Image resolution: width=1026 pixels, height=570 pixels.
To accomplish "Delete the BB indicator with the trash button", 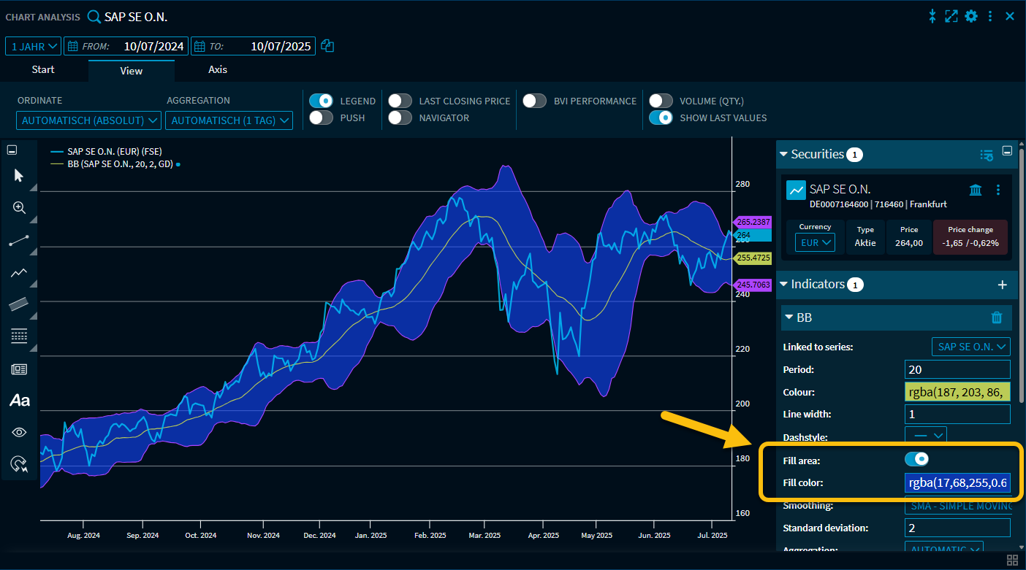I will click(x=996, y=317).
